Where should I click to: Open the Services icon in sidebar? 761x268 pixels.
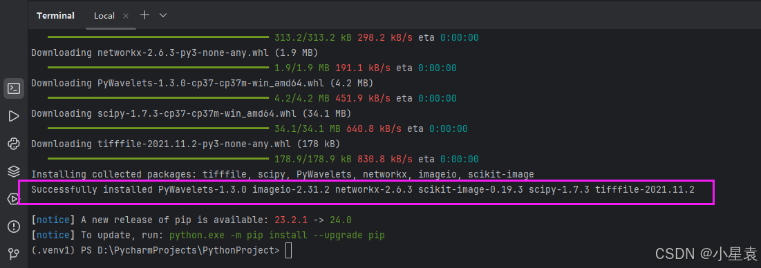pyautogui.click(x=14, y=199)
